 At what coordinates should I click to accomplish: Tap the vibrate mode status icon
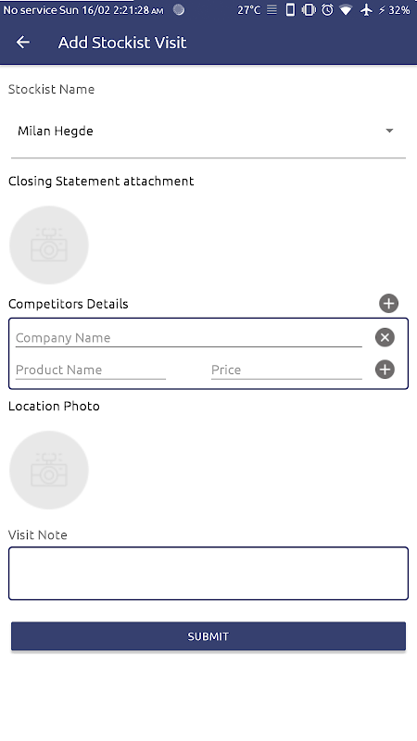(x=309, y=9)
